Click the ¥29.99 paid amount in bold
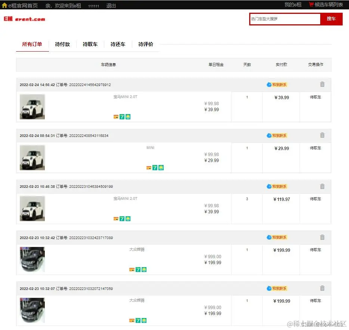Screen dimensions: 349x330 (x=282, y=149)
